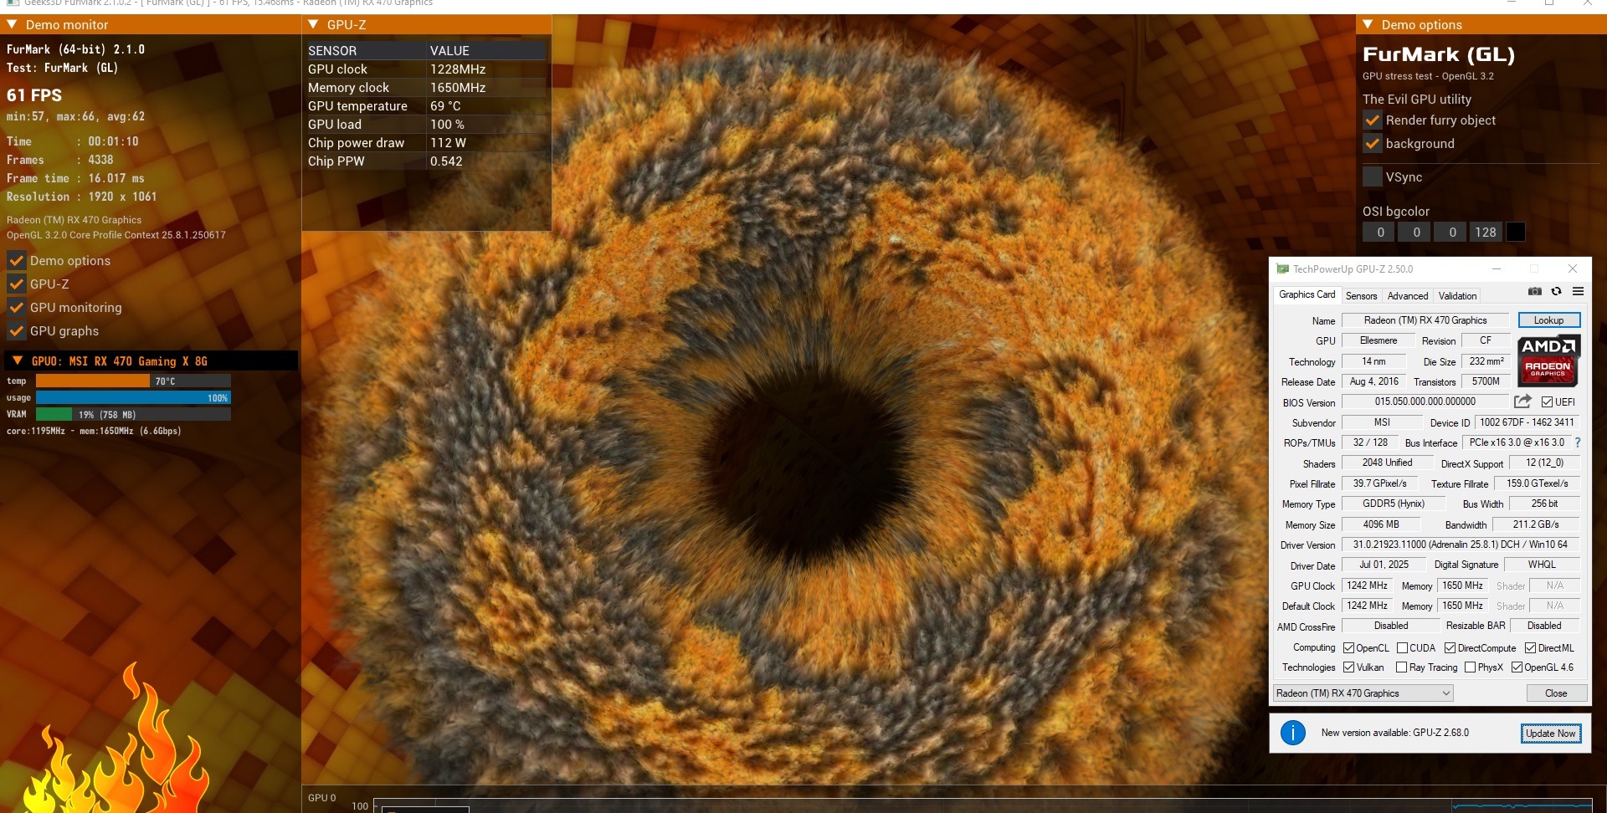
Task: Click the 61 FPS readout
Action: click(34, 95)
